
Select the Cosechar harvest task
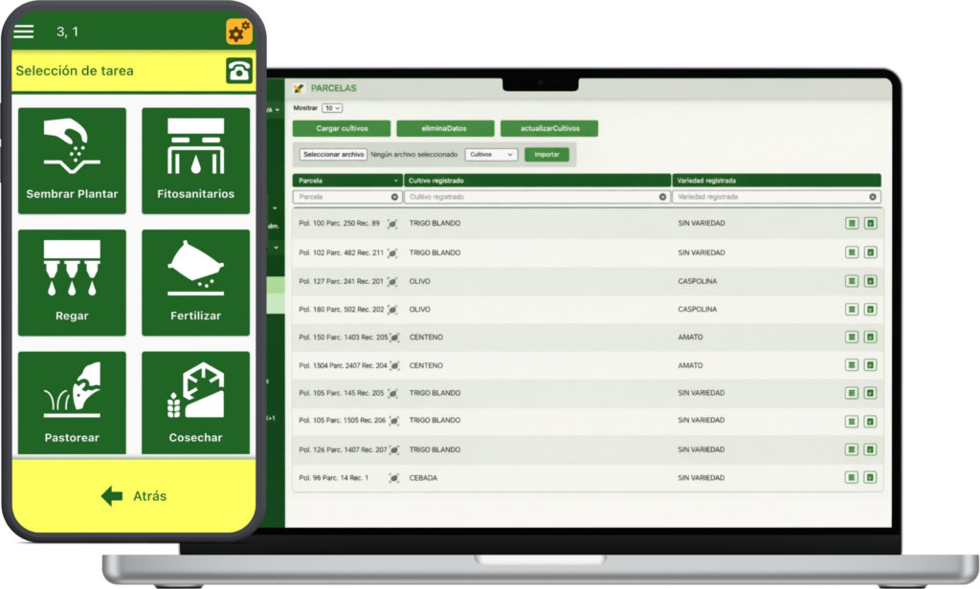pyautogui.click(x=195, y=403)
